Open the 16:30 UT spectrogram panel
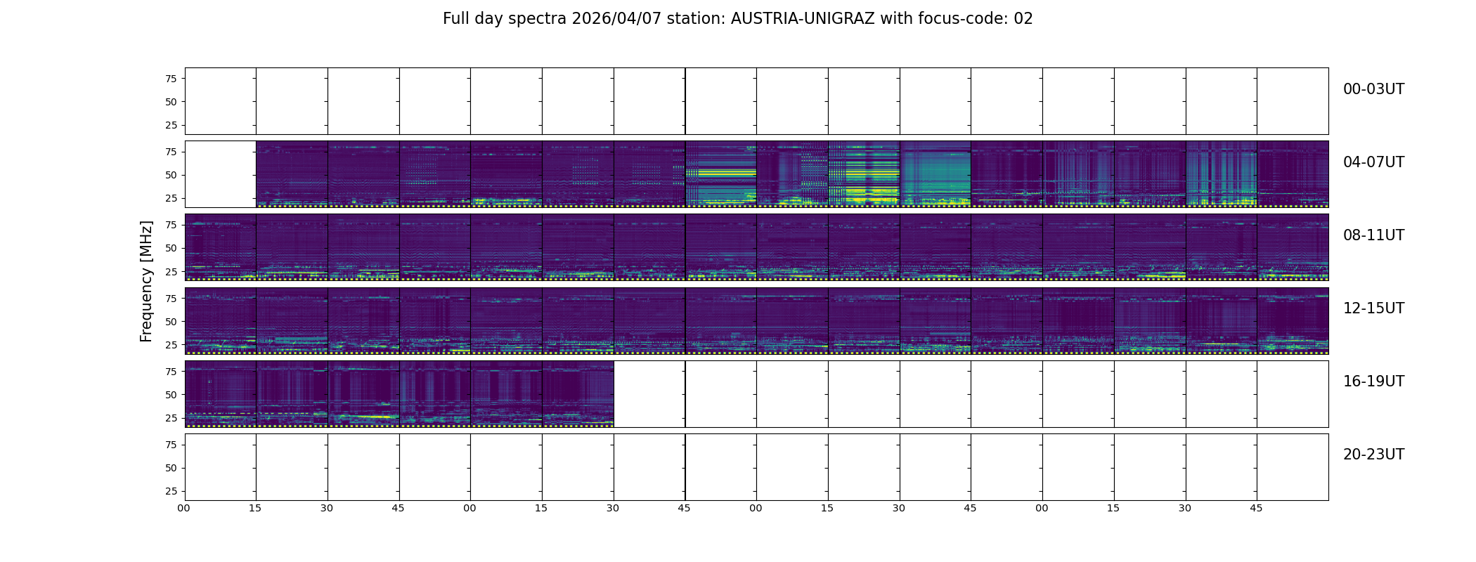Viewport: 1476px width, 562px height. 363,394
